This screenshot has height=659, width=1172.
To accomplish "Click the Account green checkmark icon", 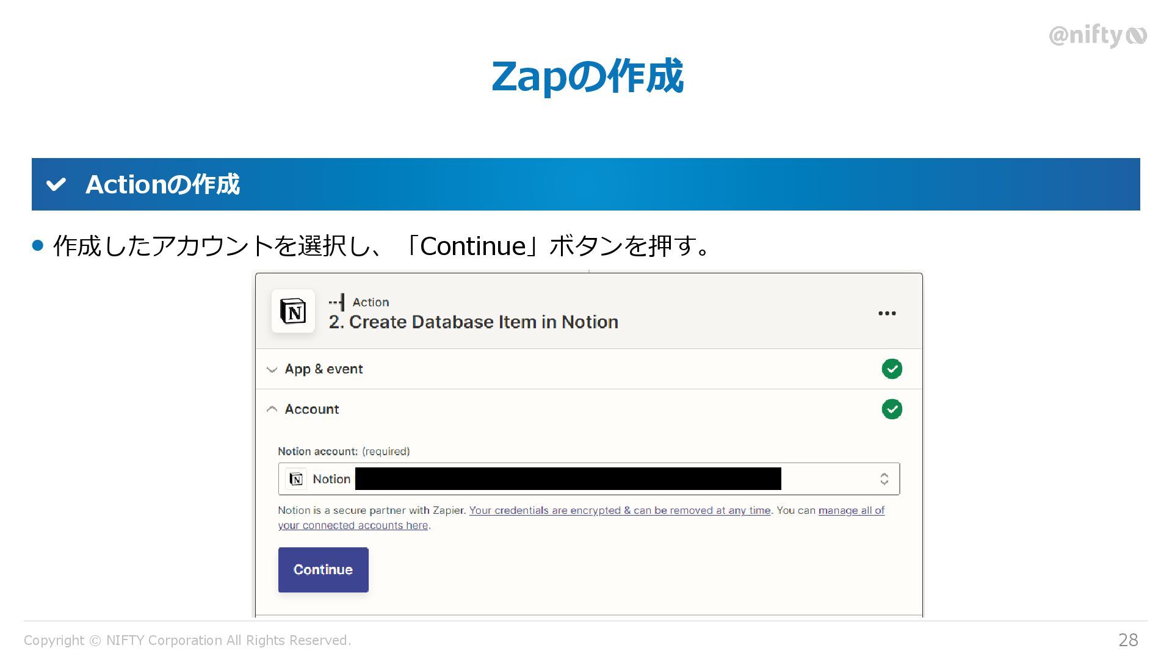I will 892,409.
